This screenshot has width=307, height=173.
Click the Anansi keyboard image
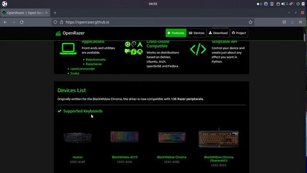coord(78,137)
